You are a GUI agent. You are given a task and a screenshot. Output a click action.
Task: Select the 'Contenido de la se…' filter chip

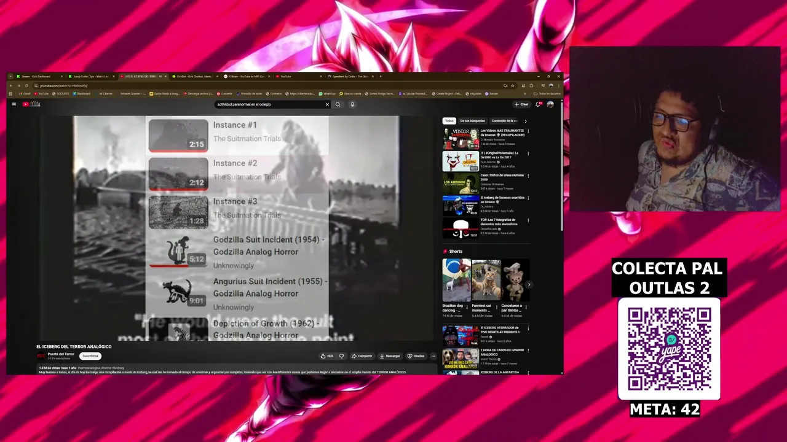click(504, 121)
